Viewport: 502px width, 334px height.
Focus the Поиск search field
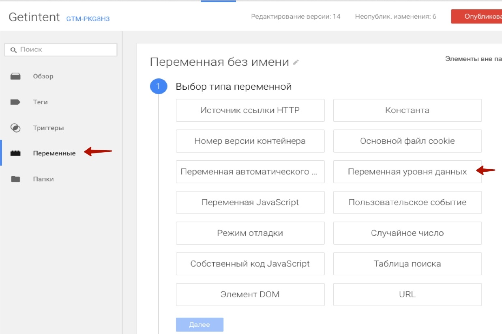[x=65, y=50]
